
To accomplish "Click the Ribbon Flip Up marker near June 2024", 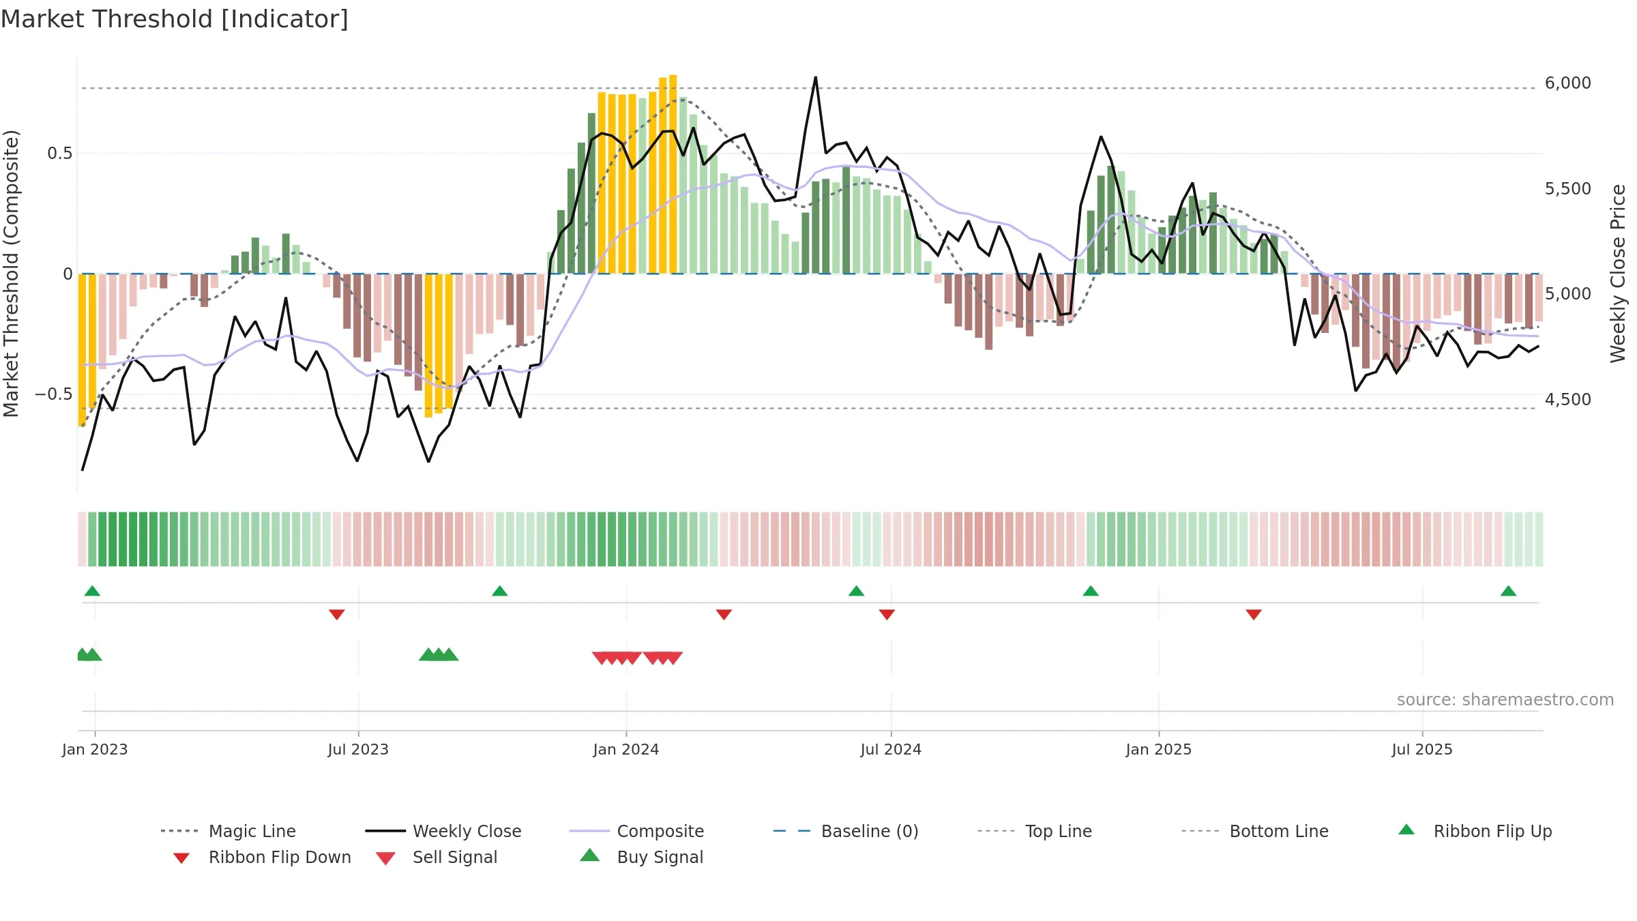I will (x=857, y=591).
